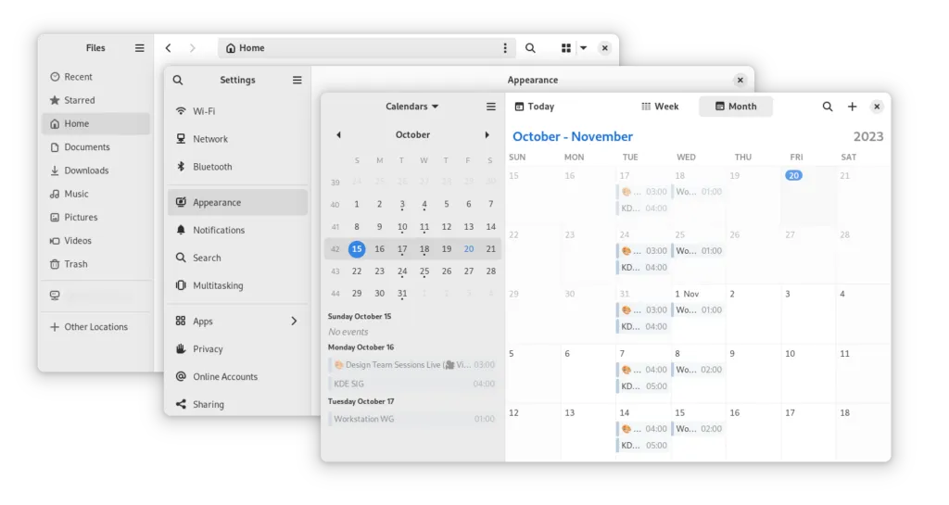Viewport: 949px width, 505px height.
Task: Click the Today button
Action: tap(535, 107)
